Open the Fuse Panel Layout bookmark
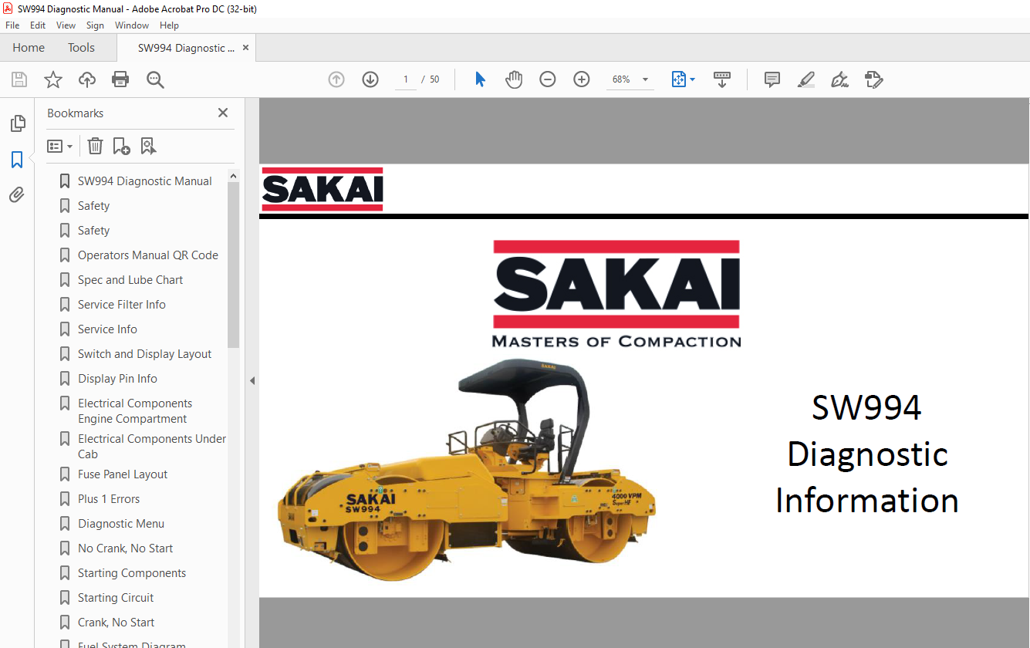 (x=122, y=474)
